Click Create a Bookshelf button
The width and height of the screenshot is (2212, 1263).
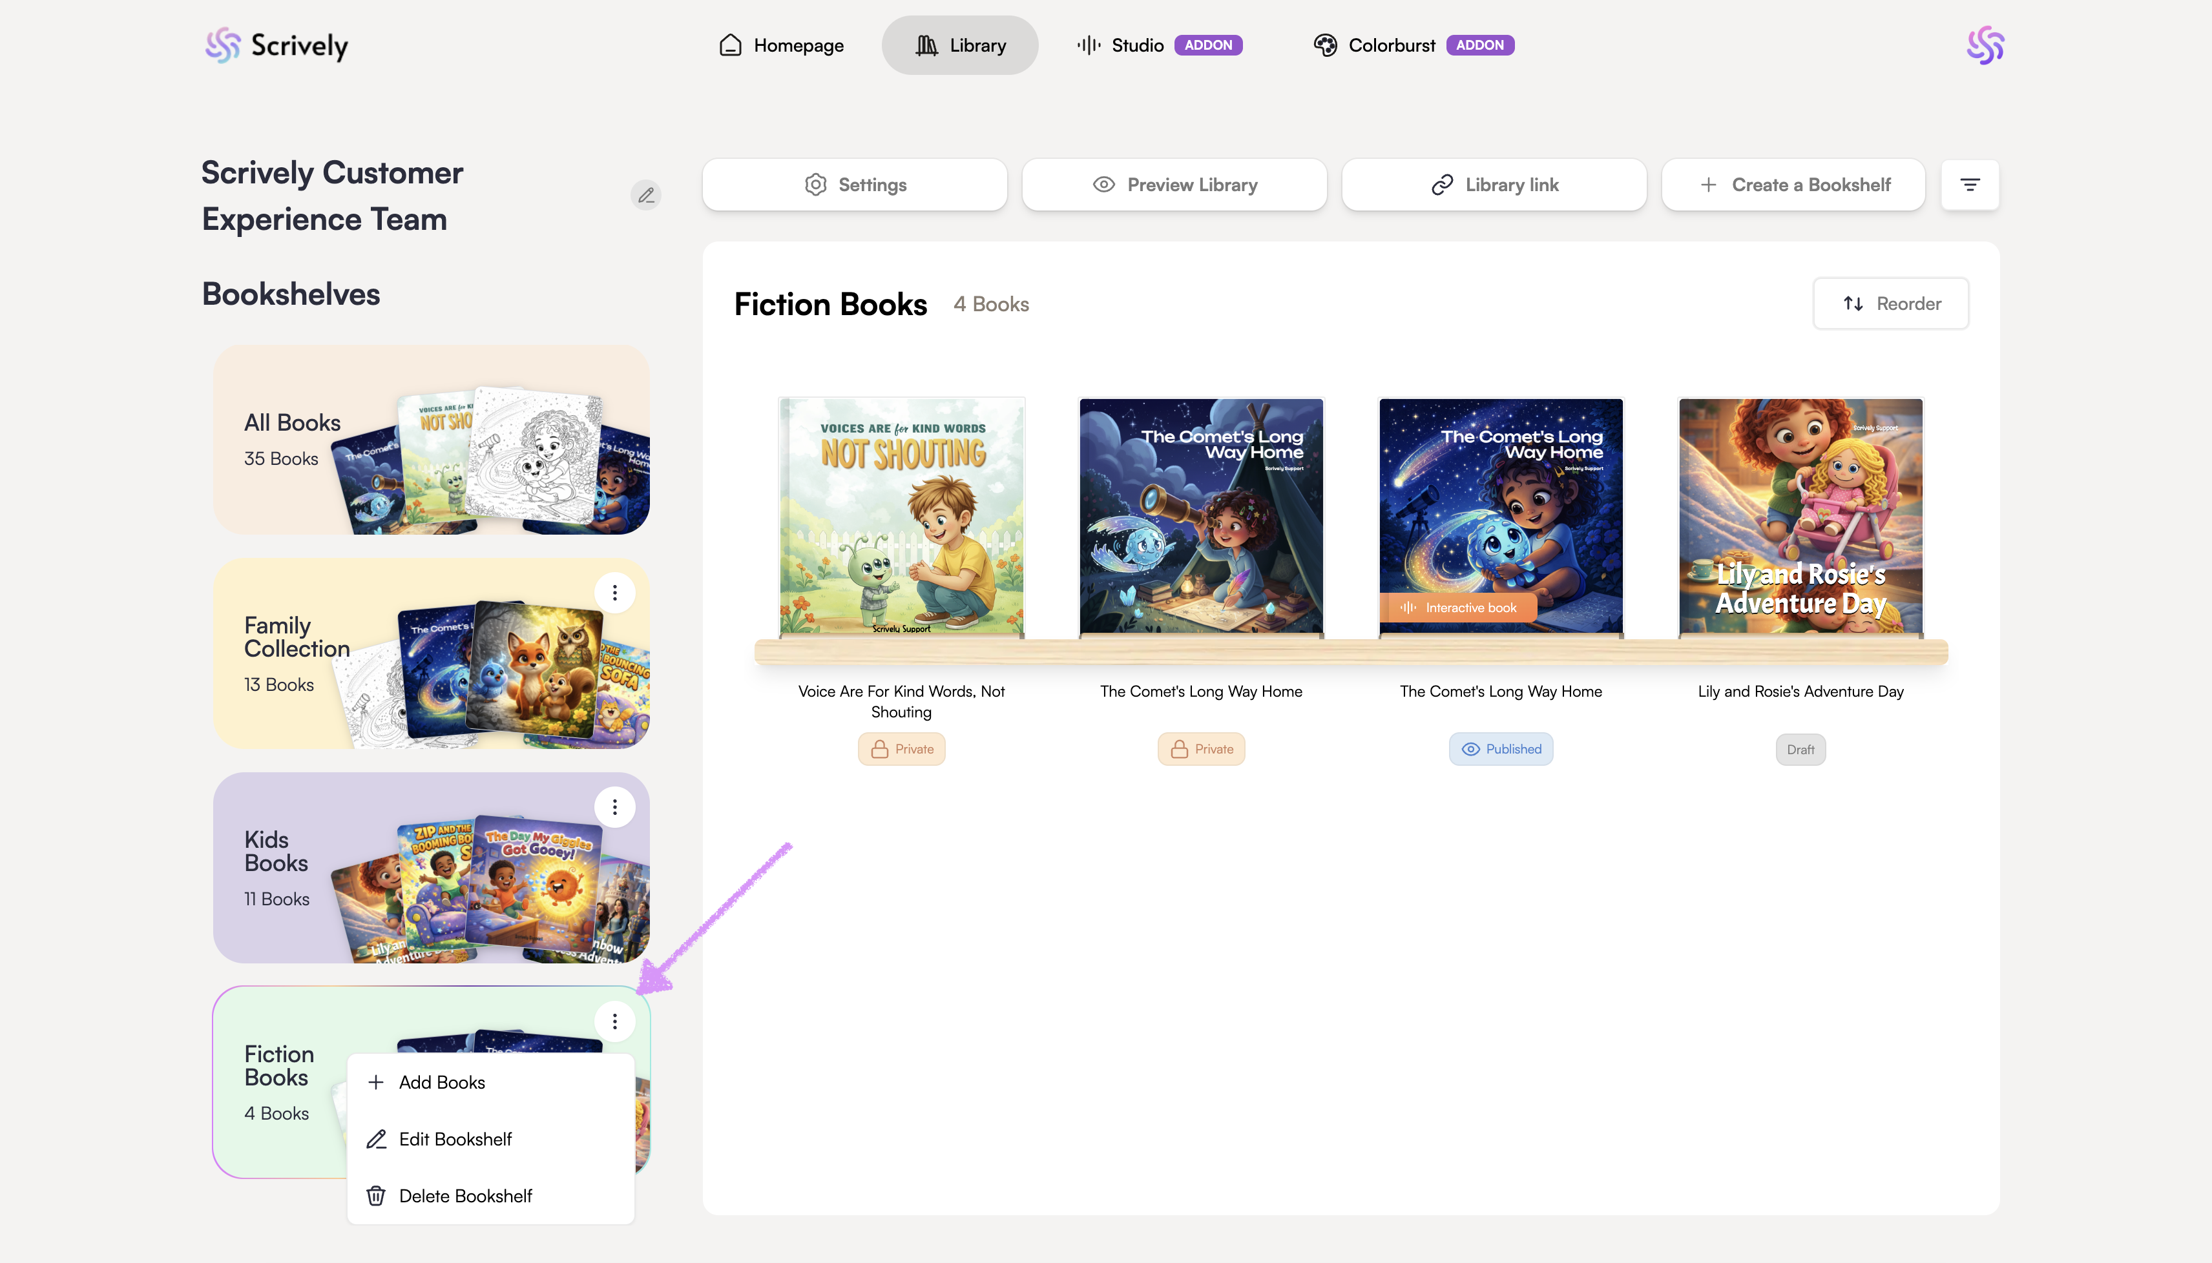coord(1793,185)
